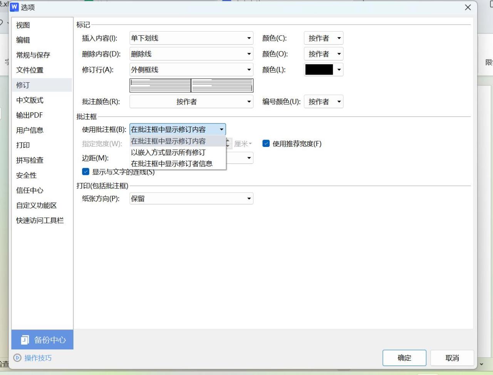The width and height of the screenshot is (493, 375).
Task: Open the 纸张方向 dropdown showing 保留
Action: point(249,198)
